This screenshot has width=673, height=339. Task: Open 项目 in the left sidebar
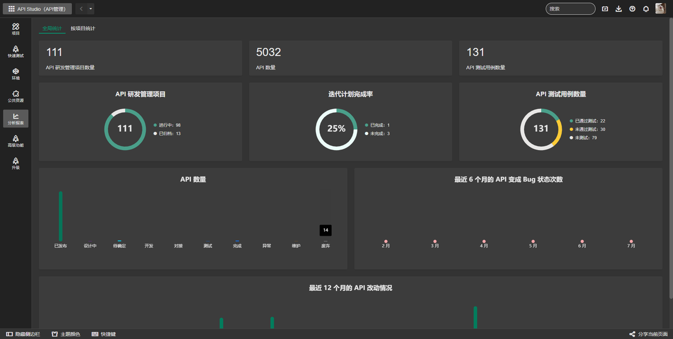point(16,29)
